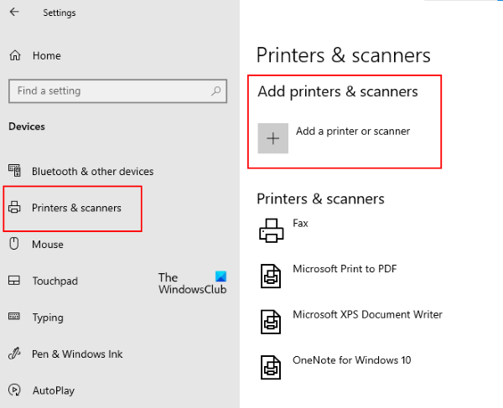Open Bluetooth & other devices page
The height and width of the screenshot is (408, 503).
(x=93, y=172)
